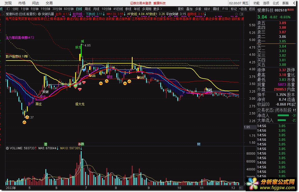Click the 统计 statistics button
Image resolution: width=299 pixels, height=192 pixels.
click(207, 9)
